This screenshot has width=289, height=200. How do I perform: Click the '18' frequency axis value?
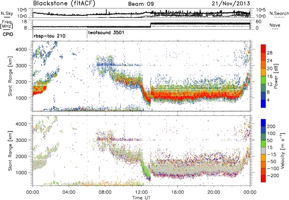coord(24,22)
